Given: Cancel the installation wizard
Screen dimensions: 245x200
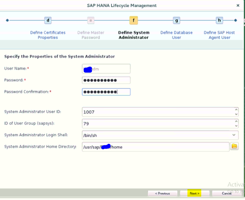Looking at the screenshot, I should pos(226,193).
